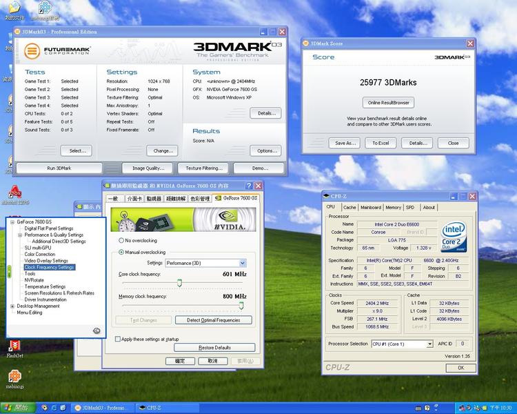Select NVRotate in NVIDIA tree
This screenshot has width=517, height=414.
coord(34,280)
